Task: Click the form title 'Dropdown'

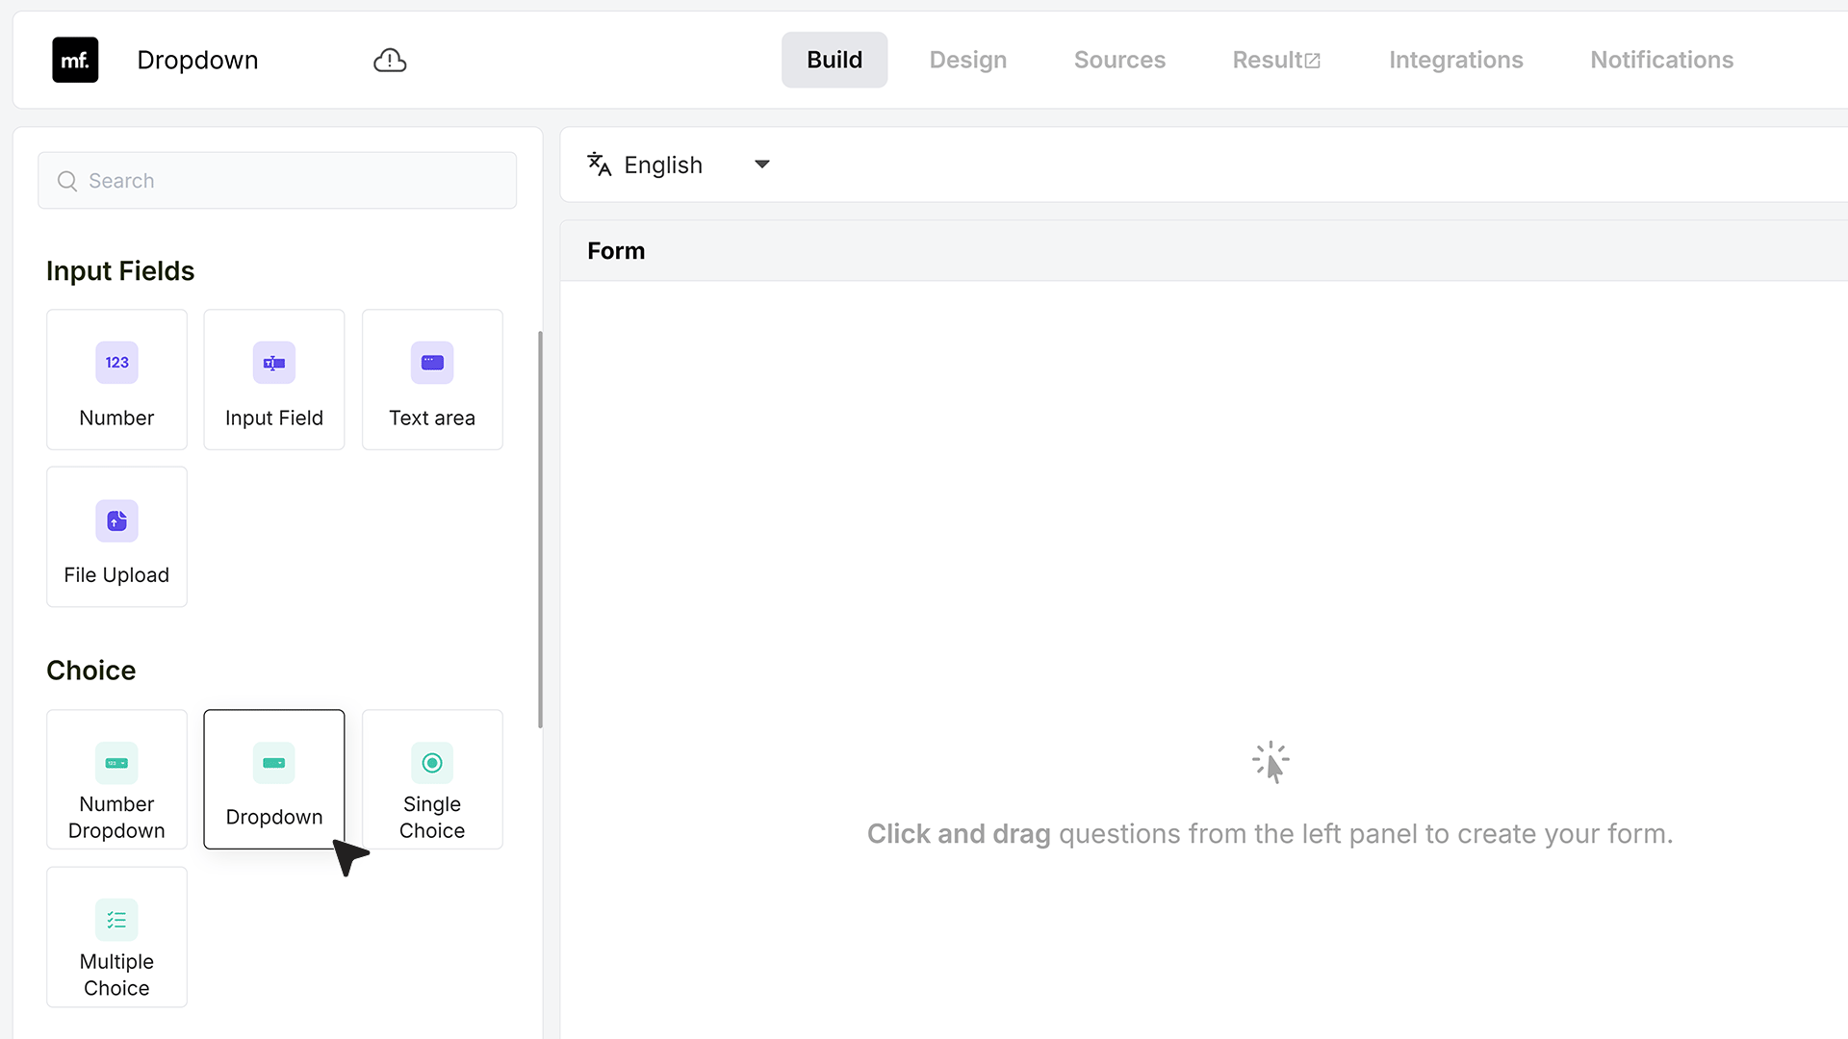Action: 197,60
